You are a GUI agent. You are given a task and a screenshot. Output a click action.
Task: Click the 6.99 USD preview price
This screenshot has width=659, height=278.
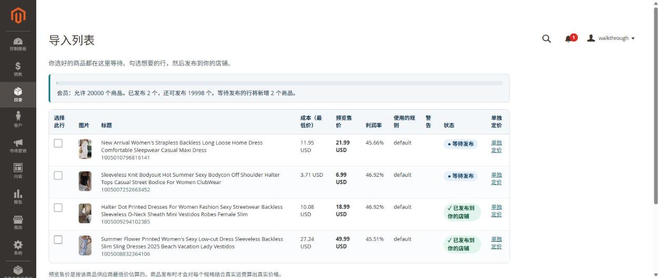tap(342, 178)
